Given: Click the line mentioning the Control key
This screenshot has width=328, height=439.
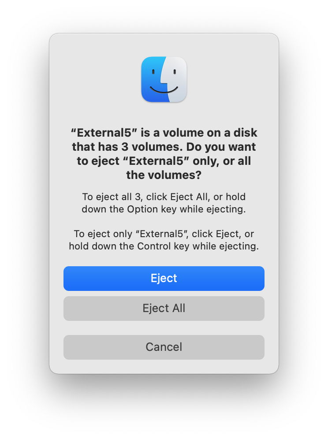Looking at the screenshot, I should pyautogui.click(x=164, y=246).
